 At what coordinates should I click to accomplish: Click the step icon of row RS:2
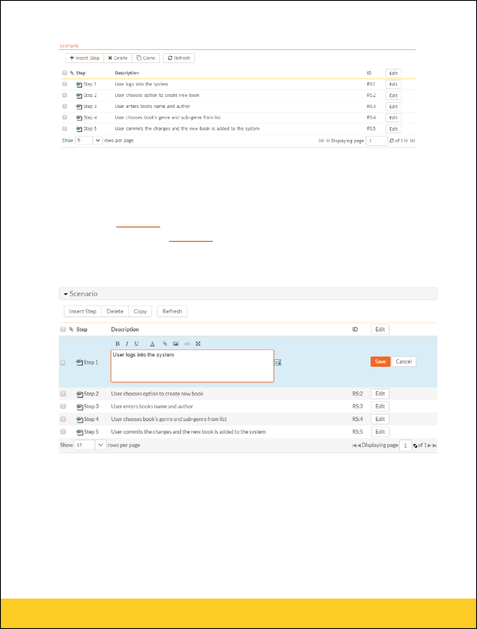coord(80,394)
